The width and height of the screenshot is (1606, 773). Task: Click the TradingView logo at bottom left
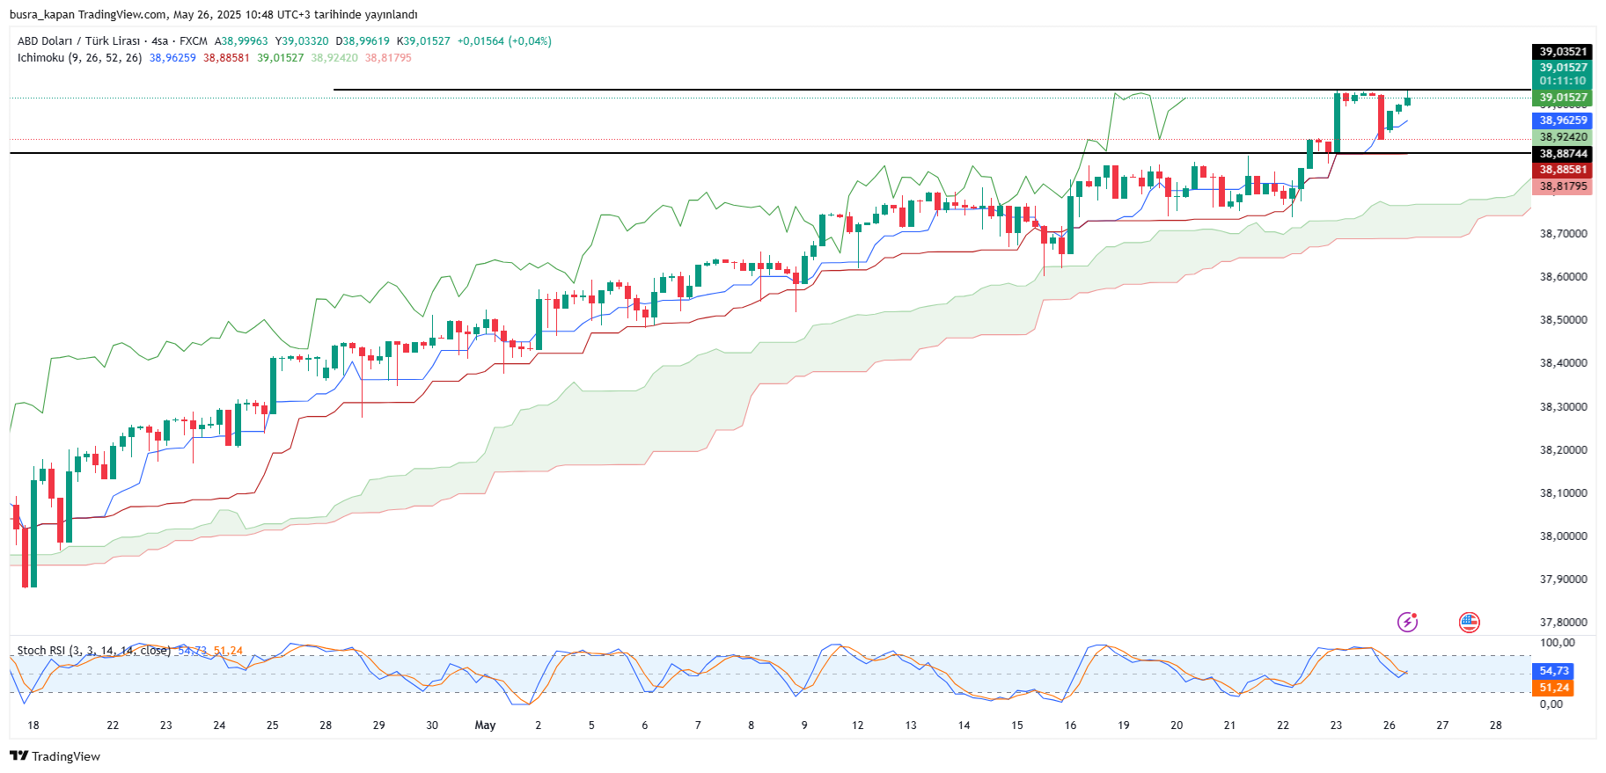[x=55, y=756]
